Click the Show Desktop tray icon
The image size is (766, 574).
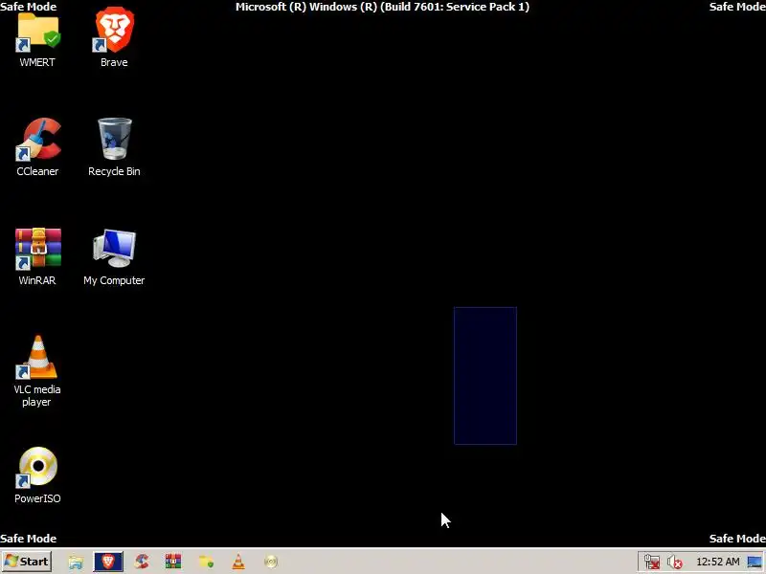tap(755, 562)
